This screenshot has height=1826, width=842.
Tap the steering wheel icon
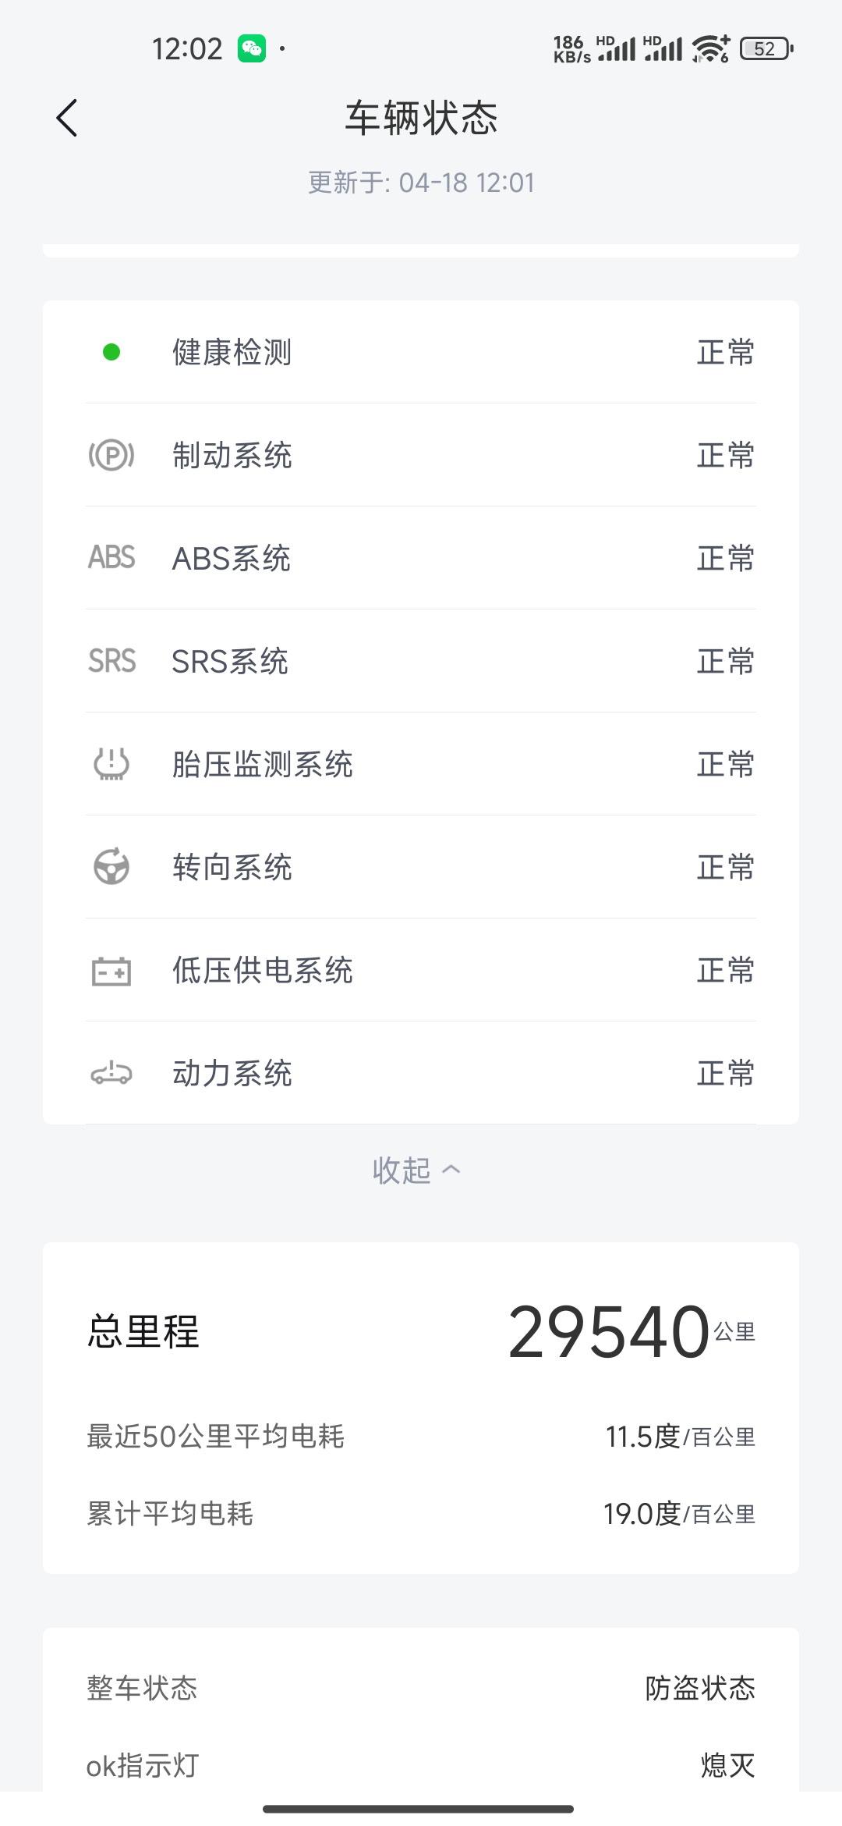point(111,867)
